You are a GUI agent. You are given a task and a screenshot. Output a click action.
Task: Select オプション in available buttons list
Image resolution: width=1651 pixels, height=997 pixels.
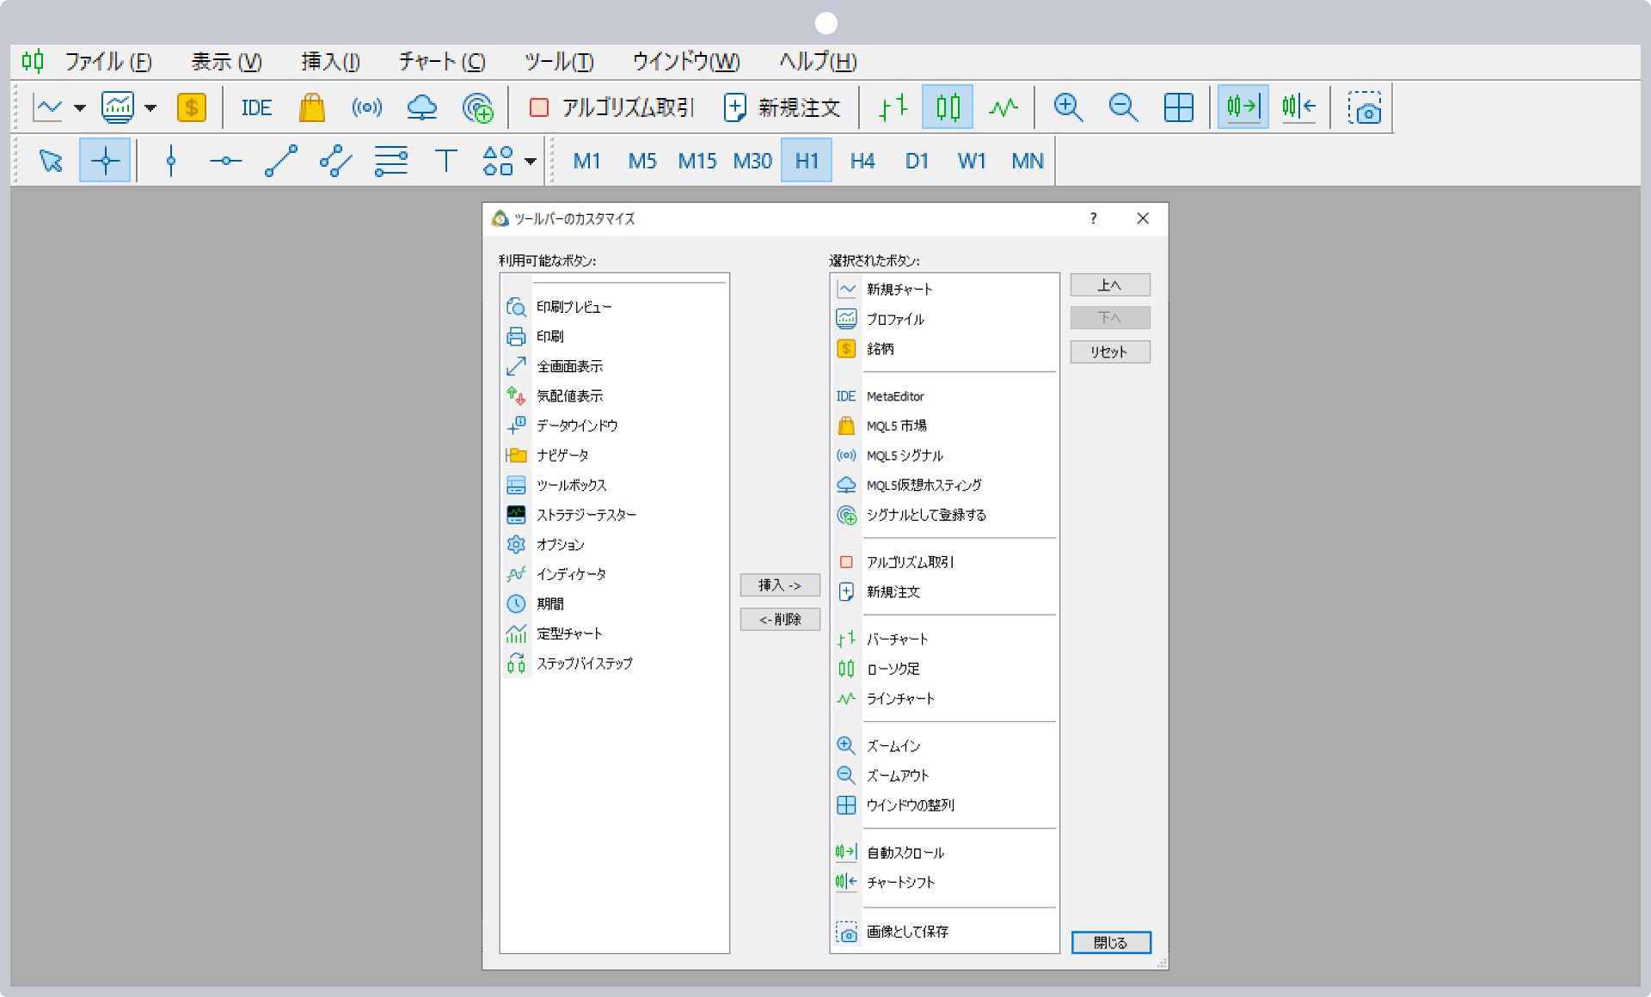click(614, 545)
